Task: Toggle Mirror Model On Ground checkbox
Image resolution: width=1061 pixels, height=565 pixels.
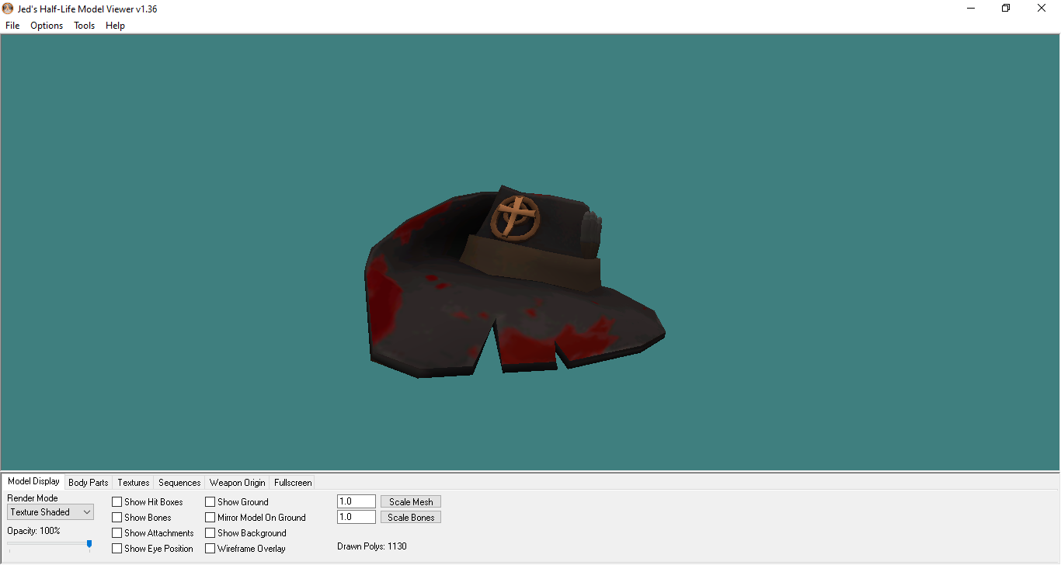Action: coord(210,518)
